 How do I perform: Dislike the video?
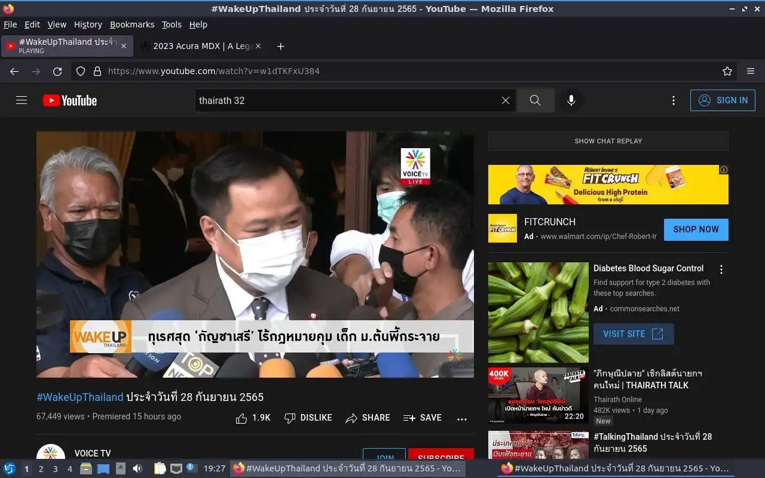(x=308, y=418)
